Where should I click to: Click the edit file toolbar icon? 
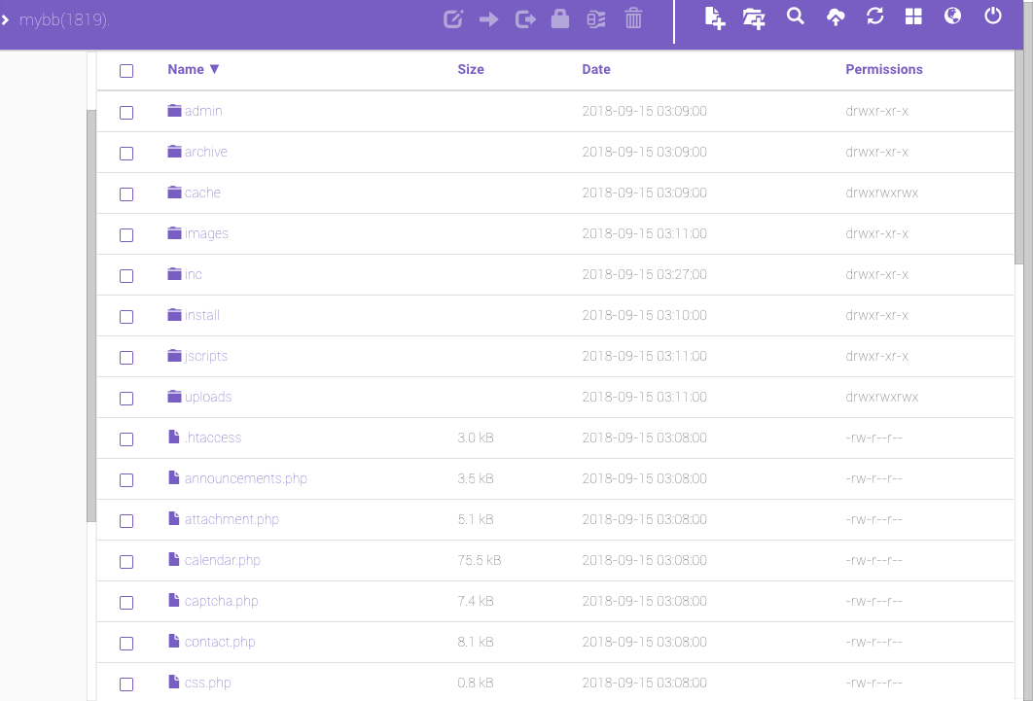point(453,18)
